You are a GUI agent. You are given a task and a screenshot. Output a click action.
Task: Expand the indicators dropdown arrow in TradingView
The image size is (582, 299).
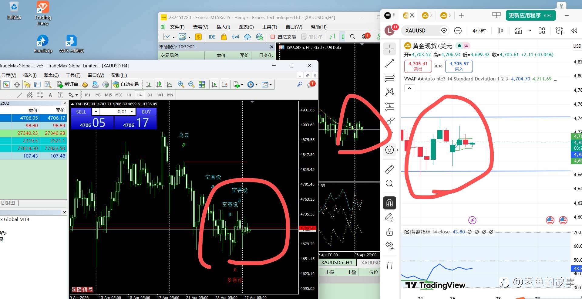[530, 31]
